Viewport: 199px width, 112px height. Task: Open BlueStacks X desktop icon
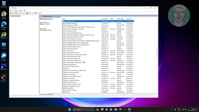(4, 35)
